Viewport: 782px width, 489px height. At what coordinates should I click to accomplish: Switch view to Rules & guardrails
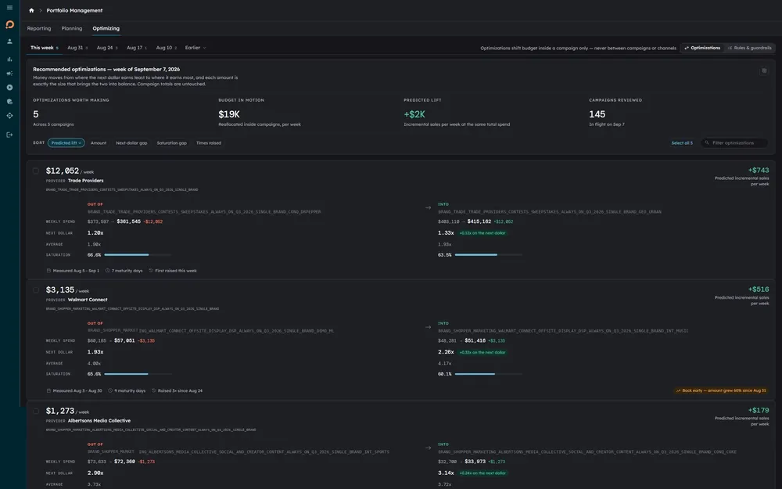coord(750,48)
